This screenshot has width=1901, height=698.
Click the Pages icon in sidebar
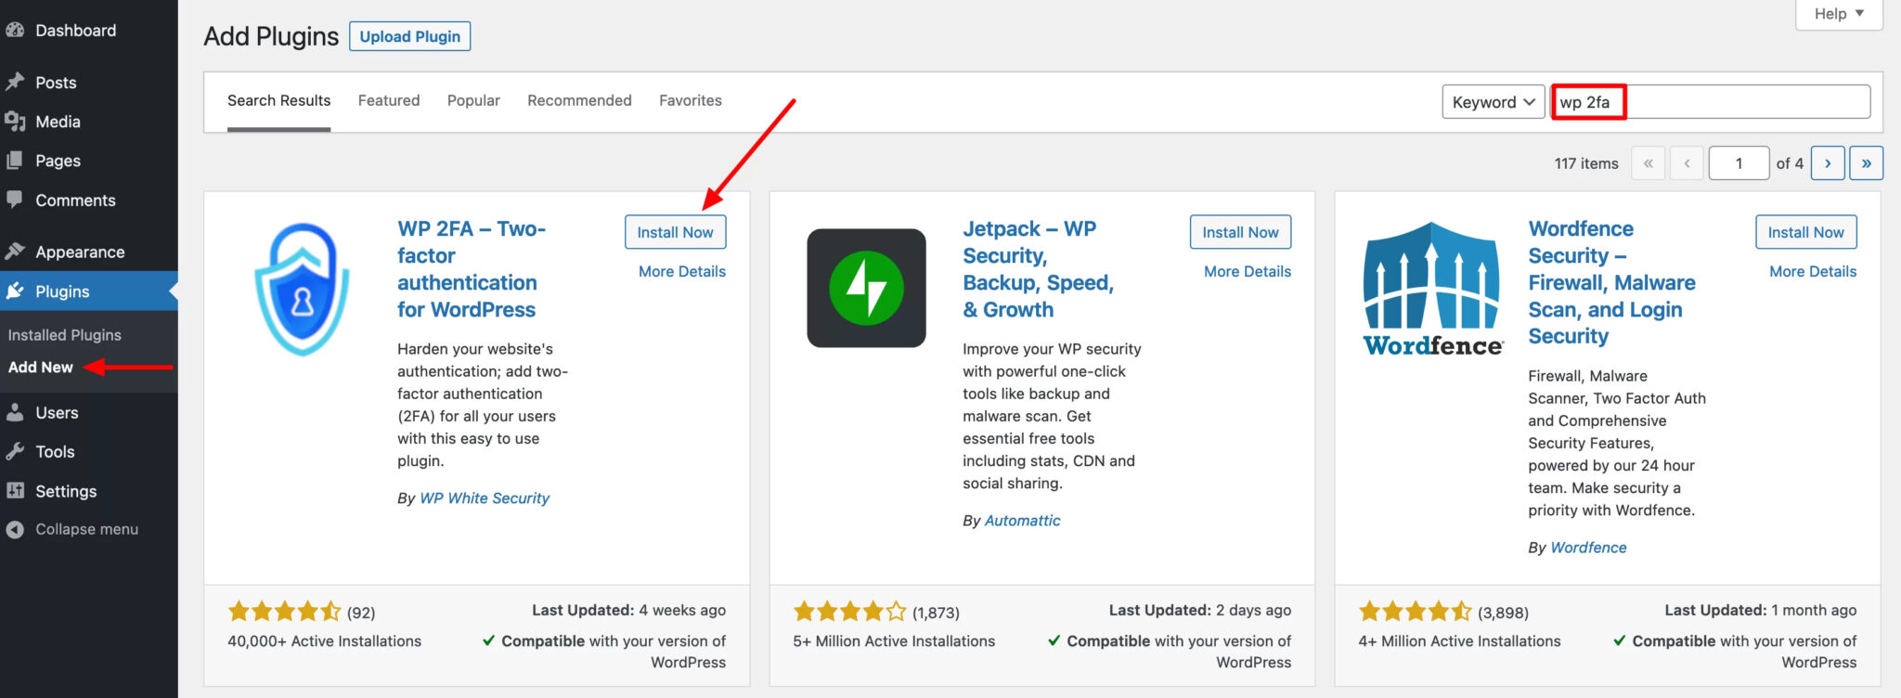pyautogui.click(x=14, y=161)
